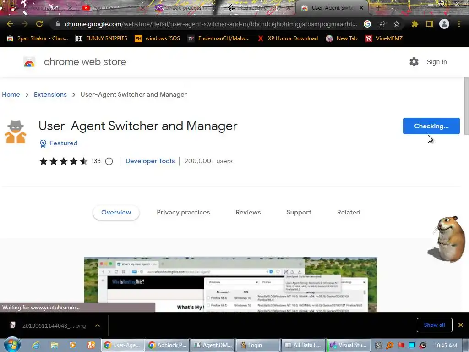Click the Google icon in the address bar
Screen dimensions: 469x352
[x=367, y=24]
